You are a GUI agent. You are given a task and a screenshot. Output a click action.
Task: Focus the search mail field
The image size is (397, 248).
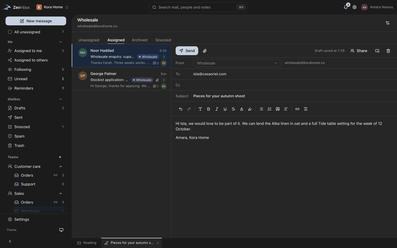click(198, 7)
